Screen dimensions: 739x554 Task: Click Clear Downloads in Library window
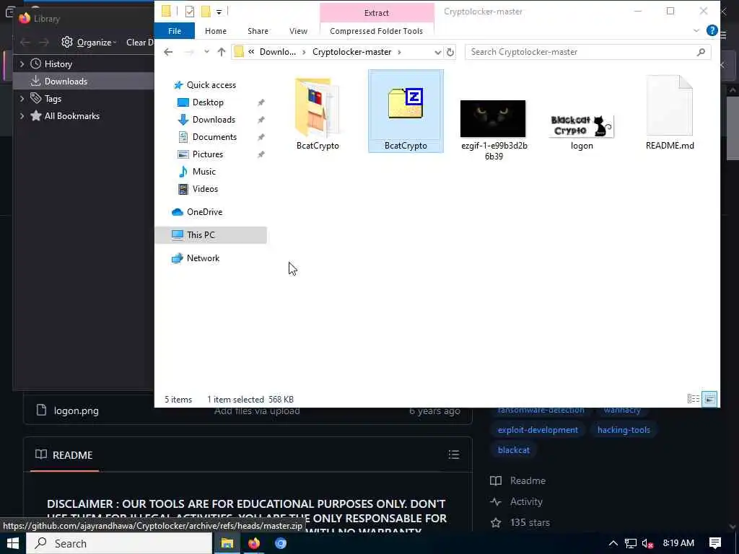pyautogui.click(x=139, y=43)
